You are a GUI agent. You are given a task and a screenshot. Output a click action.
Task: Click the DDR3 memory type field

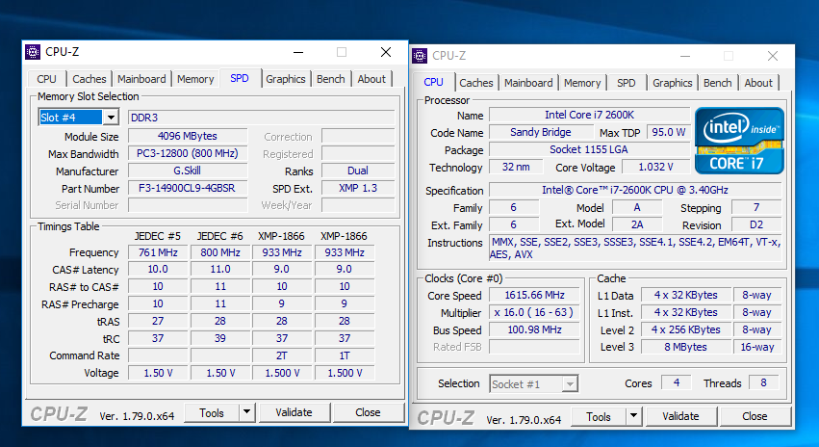[261, 118]
